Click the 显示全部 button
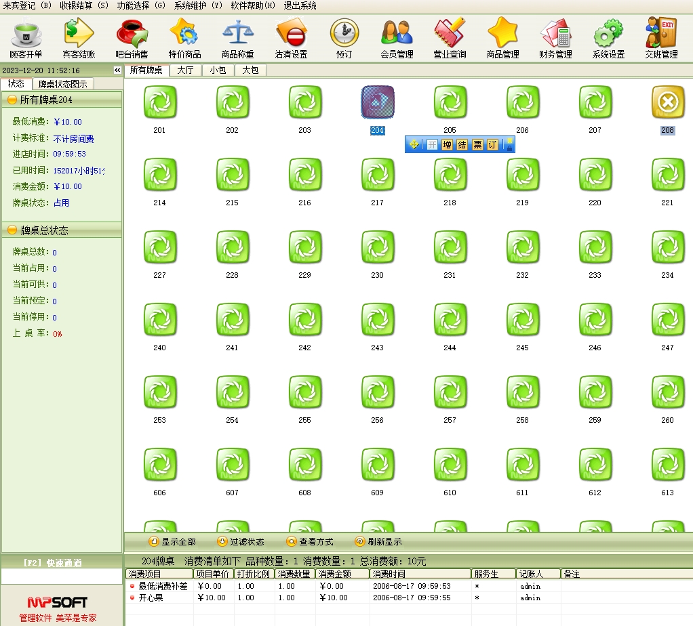This screenshot has width=693, height=626. pyautogui.click(x=172, y=542)
